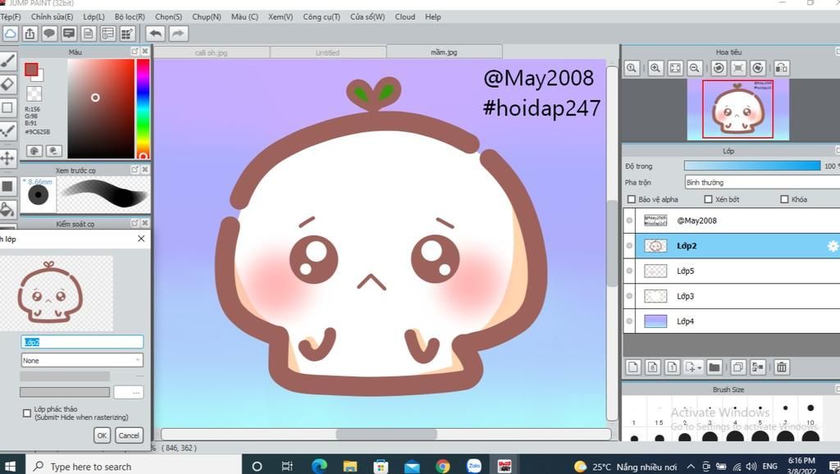Viewport: 840px width, 474px height.
Task: Click the Windows search box
Action: pos(132,466)
